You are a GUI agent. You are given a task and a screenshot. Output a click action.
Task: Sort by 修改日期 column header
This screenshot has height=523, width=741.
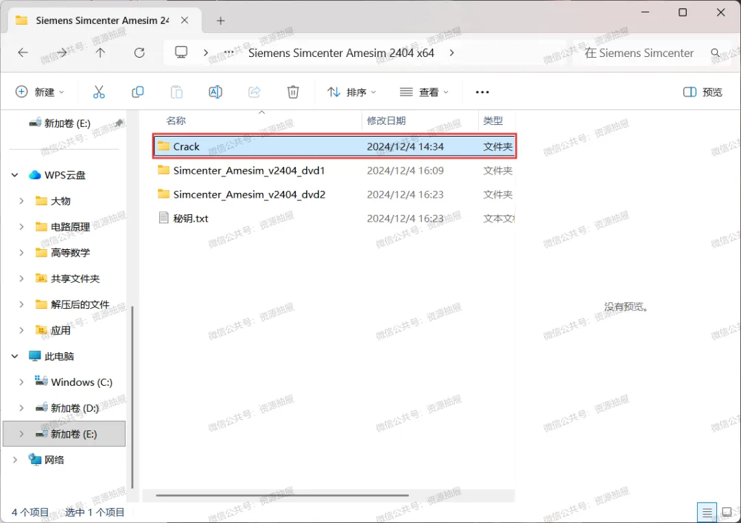(386, 121)
